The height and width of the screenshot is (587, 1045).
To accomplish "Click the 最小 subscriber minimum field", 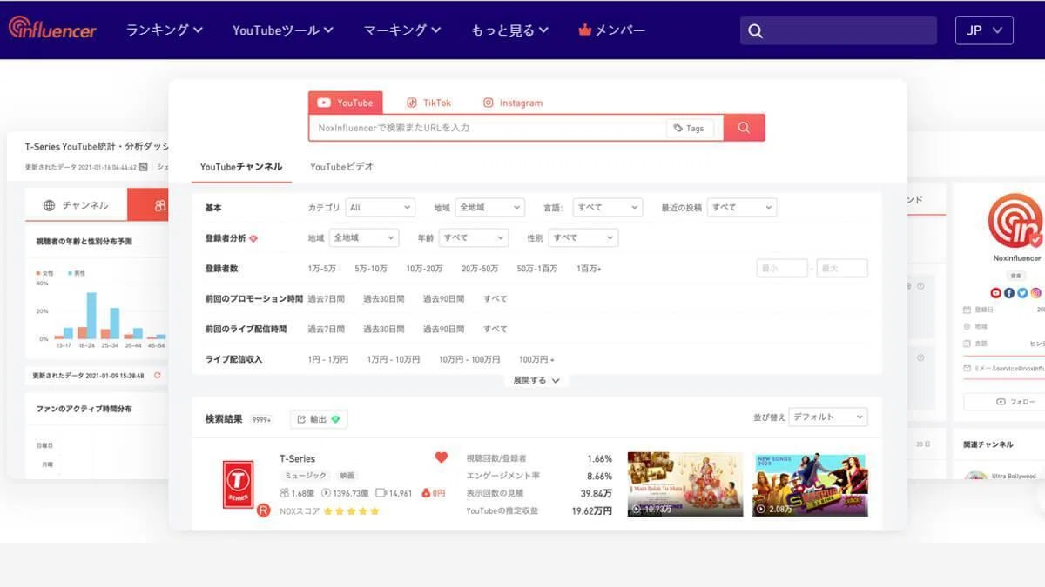I will click(781, 269).
